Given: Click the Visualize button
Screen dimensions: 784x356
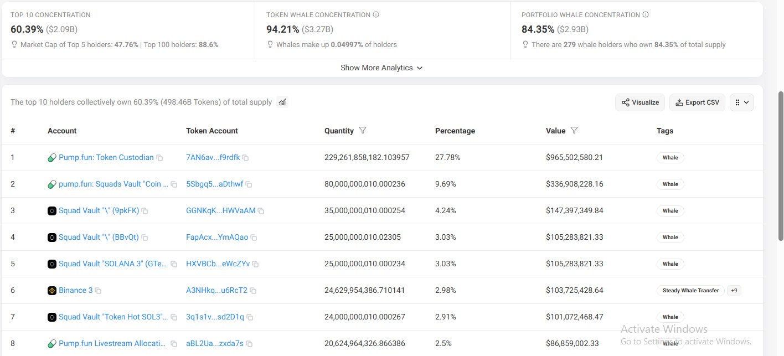Looking at the screenshot, I should point(640,102).
